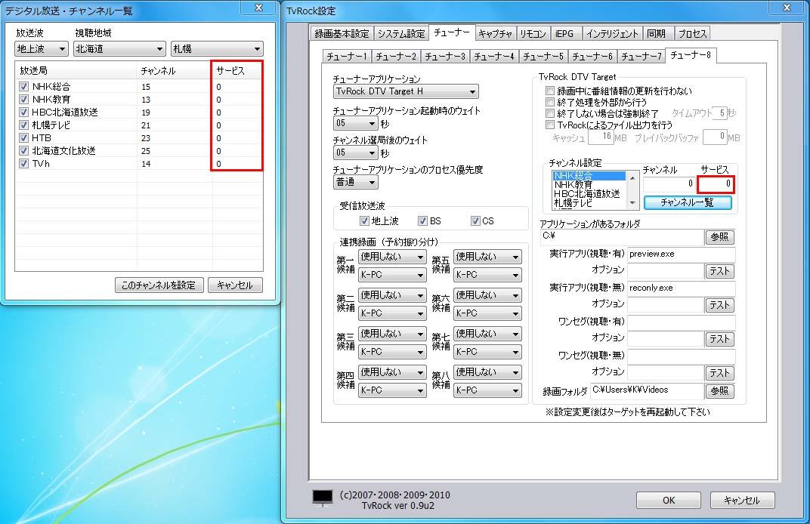810x524 pixels.
Task: Switch to the プロセス tab
Action: click(692, 33)
